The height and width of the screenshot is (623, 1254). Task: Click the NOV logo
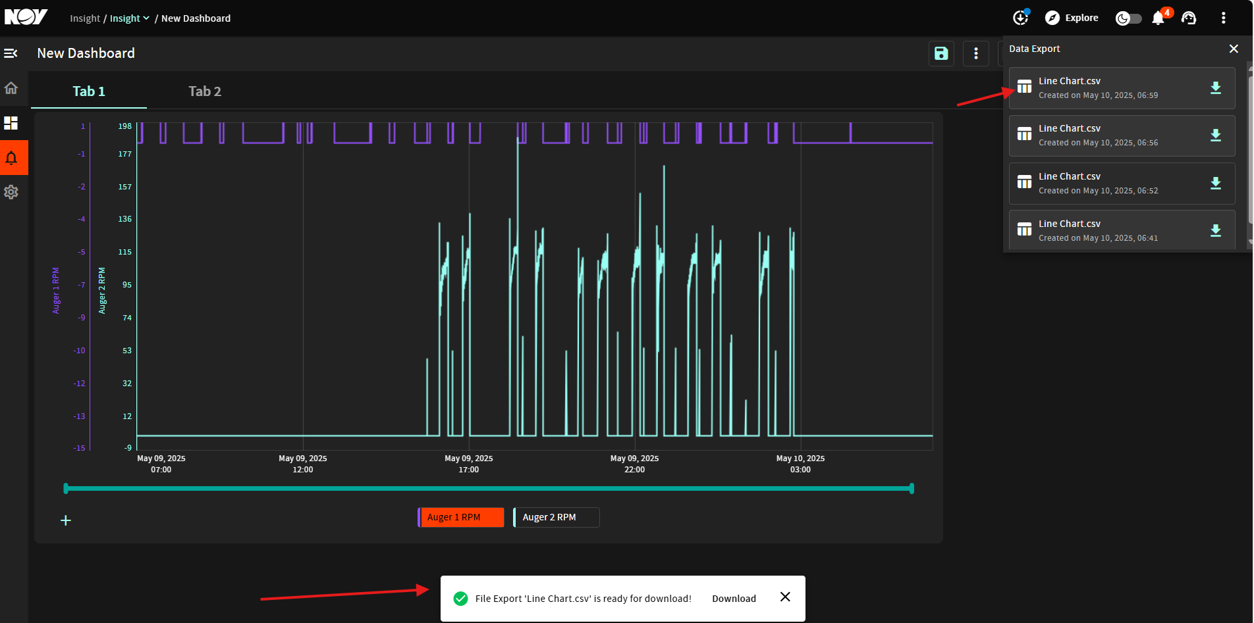[x=26, y=17]
